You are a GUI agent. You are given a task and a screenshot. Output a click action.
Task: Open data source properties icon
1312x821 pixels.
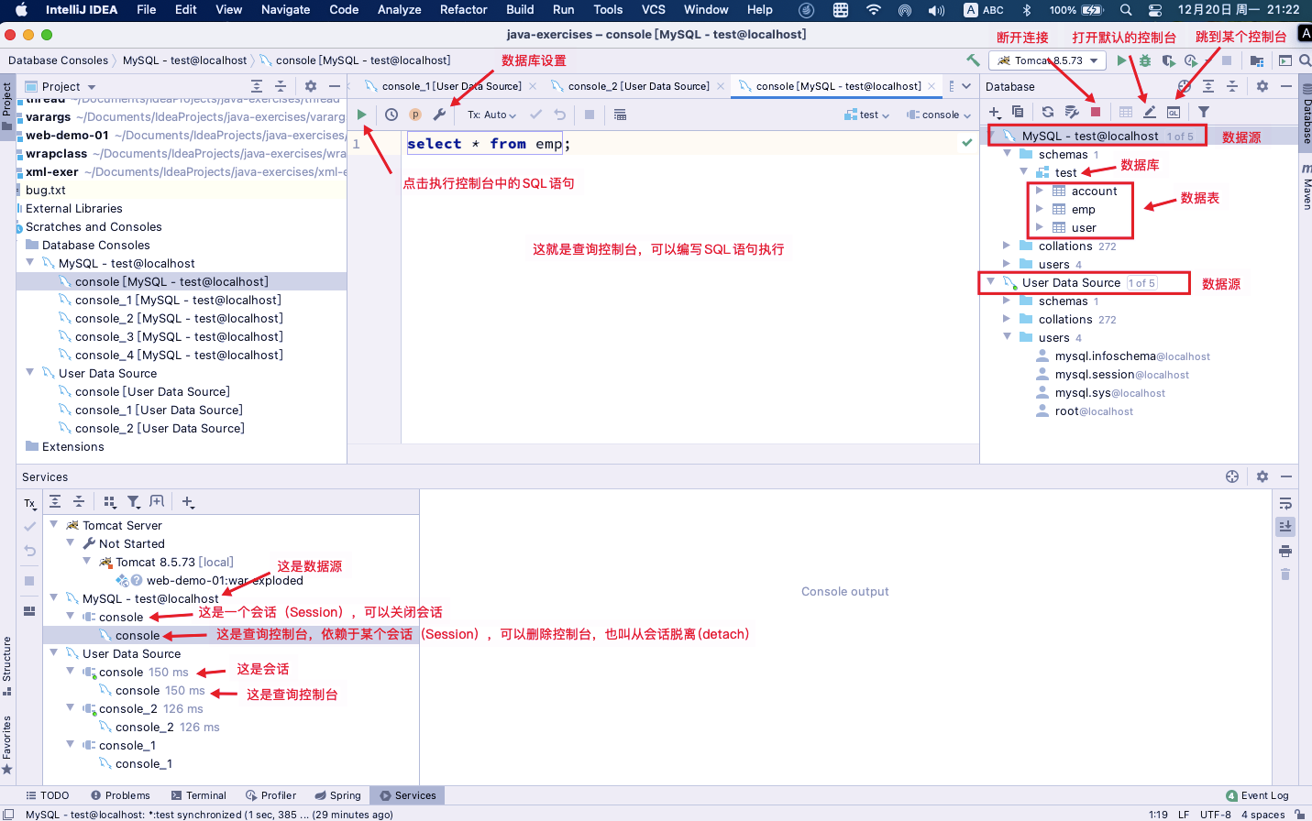tap(1072, 112)
